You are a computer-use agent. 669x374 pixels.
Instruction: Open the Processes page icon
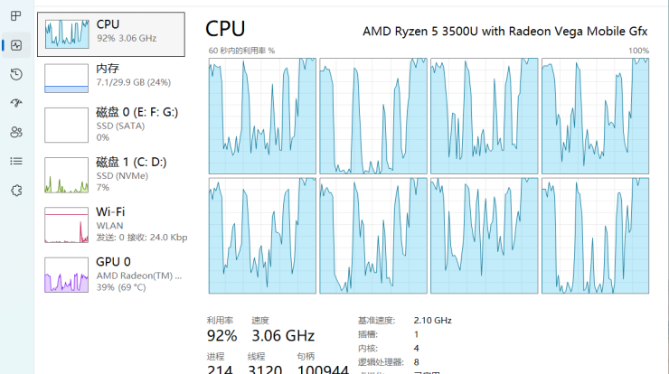pyautogui.click(x=15, y=15)
